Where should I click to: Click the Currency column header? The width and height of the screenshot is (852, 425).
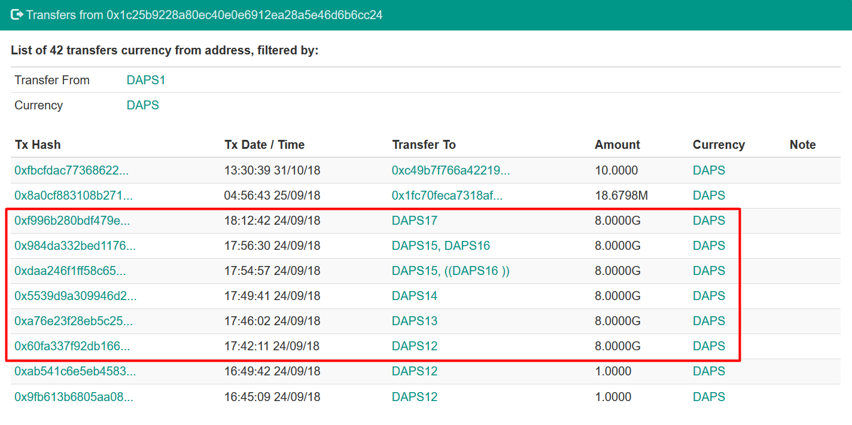(x=719, y=145)
